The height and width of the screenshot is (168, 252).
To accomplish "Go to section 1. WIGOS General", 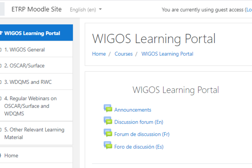I will point(24,50).
